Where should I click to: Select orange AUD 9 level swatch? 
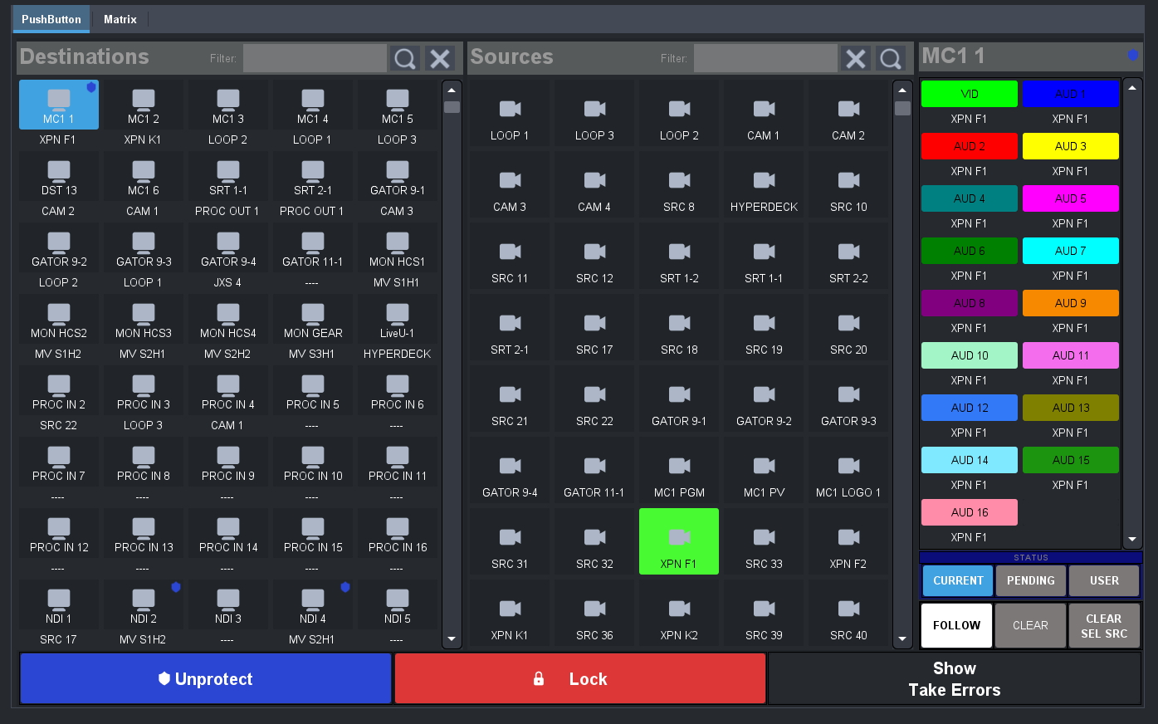[x=1071, y=303]
